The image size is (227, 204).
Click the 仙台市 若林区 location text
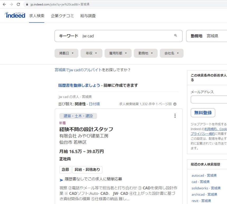pos(73,142)
